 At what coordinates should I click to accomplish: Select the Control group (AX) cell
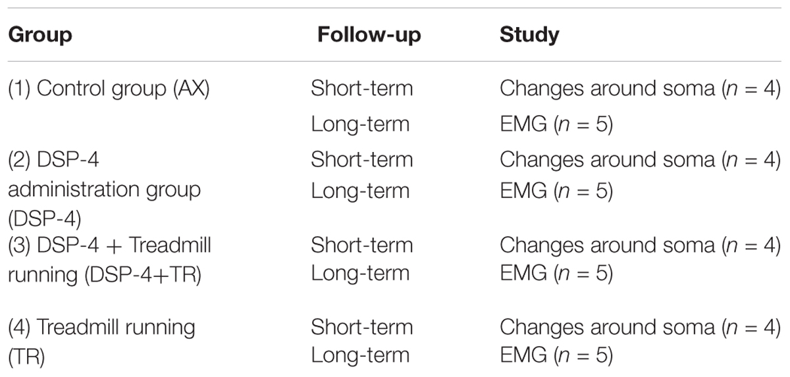click(x=109, y=89)
